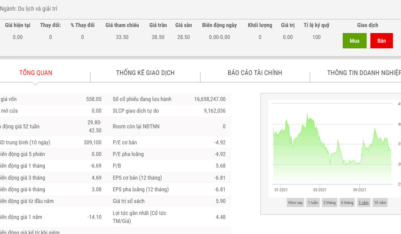Viewport: 401px width, 234px height.
Task: Click the Ngành Du lịch và giải trí text
Action: (29, 9)
